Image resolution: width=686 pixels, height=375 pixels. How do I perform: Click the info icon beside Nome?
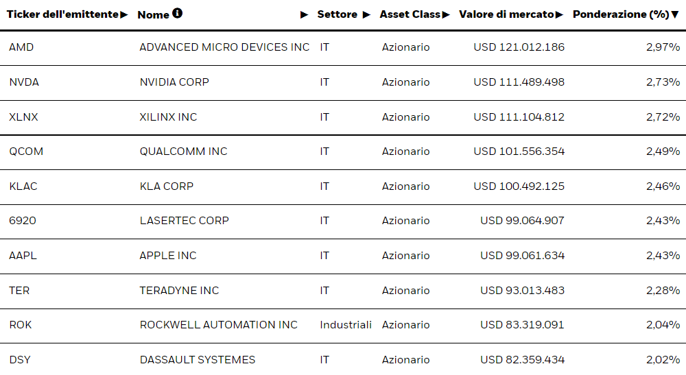pyautogui.click(x=178, y=13)
